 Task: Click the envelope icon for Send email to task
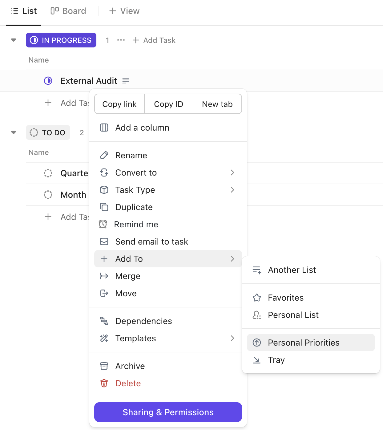point(104,241)
